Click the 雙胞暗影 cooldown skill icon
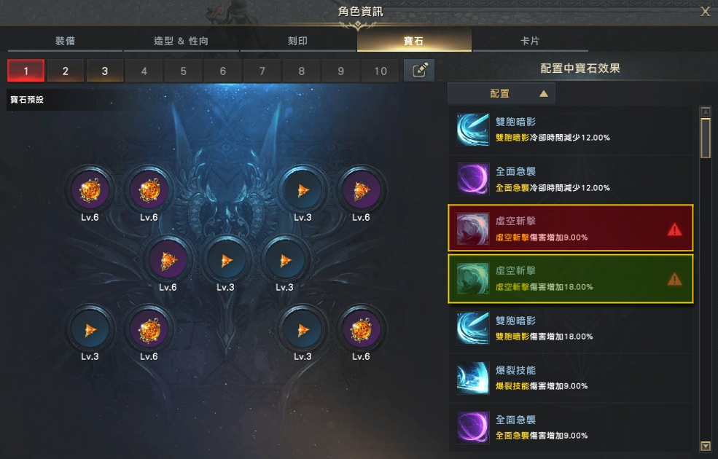718x459 pixels. tap(472, 130)
